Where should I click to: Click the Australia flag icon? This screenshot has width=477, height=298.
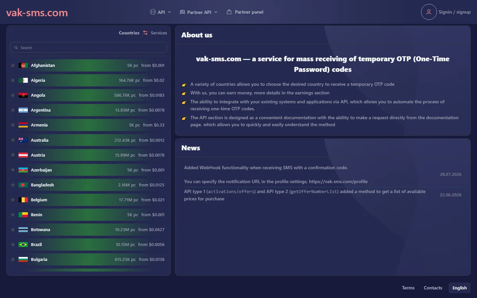23,140
